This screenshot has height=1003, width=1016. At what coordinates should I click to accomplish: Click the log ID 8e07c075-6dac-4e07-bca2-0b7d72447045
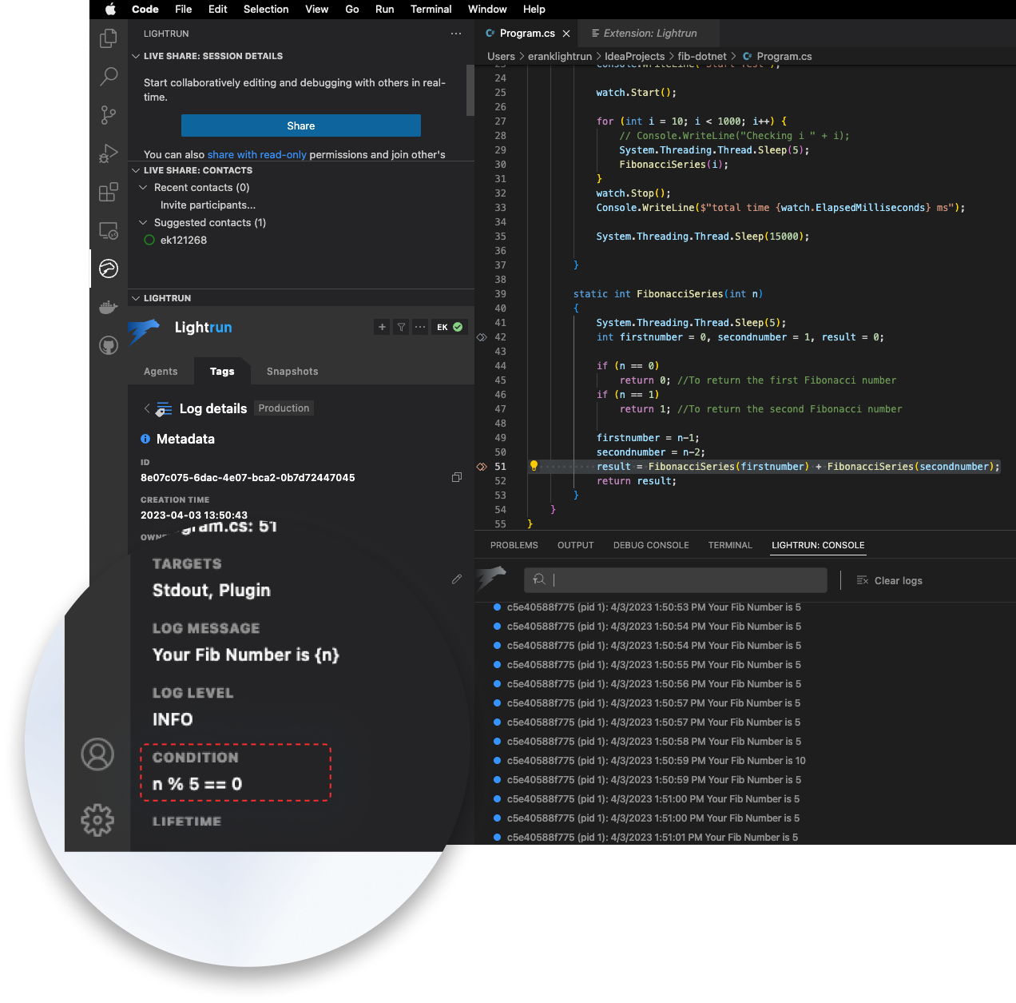click(x=248, y=478)
